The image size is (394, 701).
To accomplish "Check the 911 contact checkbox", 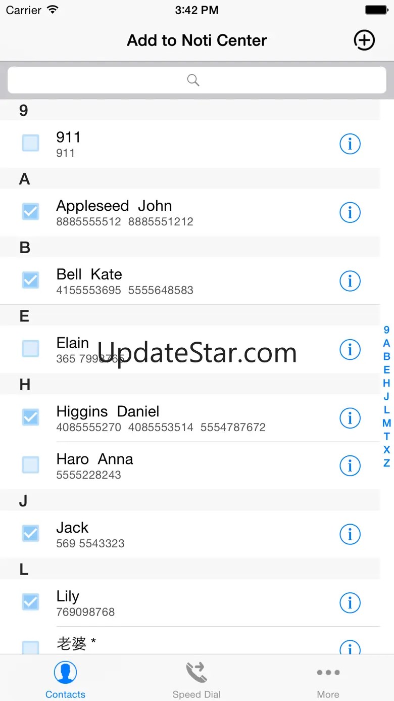I will click(x=31, y=143).
